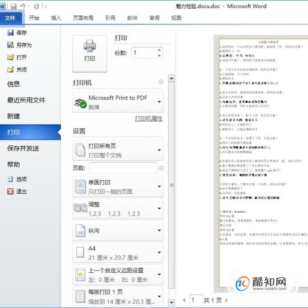Go to next page in print preview

pos(227,300)
